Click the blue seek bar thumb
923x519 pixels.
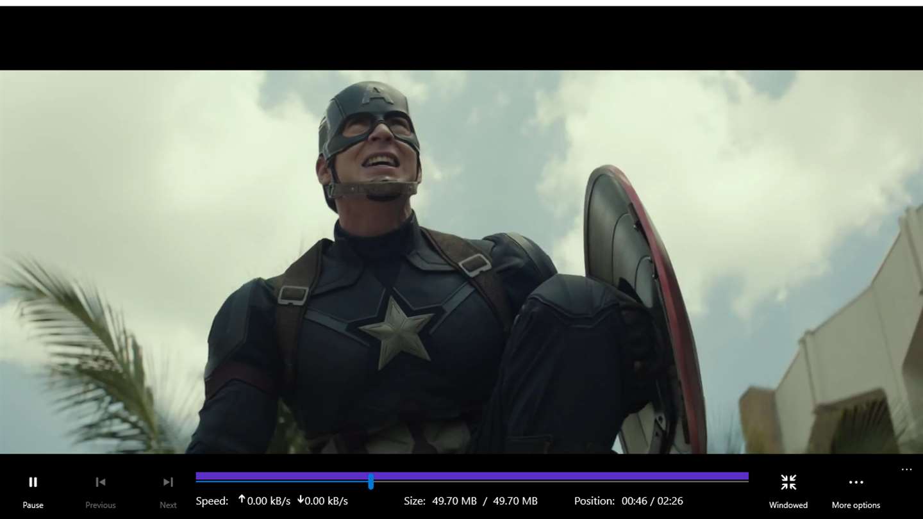click(370, 481)
